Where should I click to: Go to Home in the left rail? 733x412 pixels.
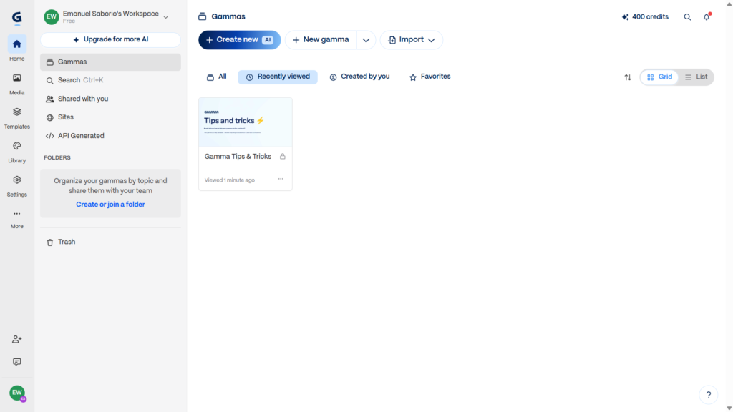17,49
